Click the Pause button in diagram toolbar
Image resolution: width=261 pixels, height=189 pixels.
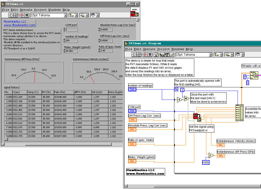[150, 54]
